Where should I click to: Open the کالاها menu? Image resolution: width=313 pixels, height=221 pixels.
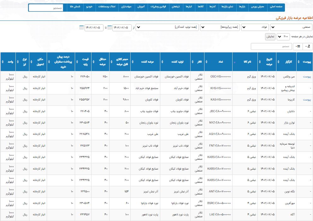pyautogui.click(x=201, y=7)
